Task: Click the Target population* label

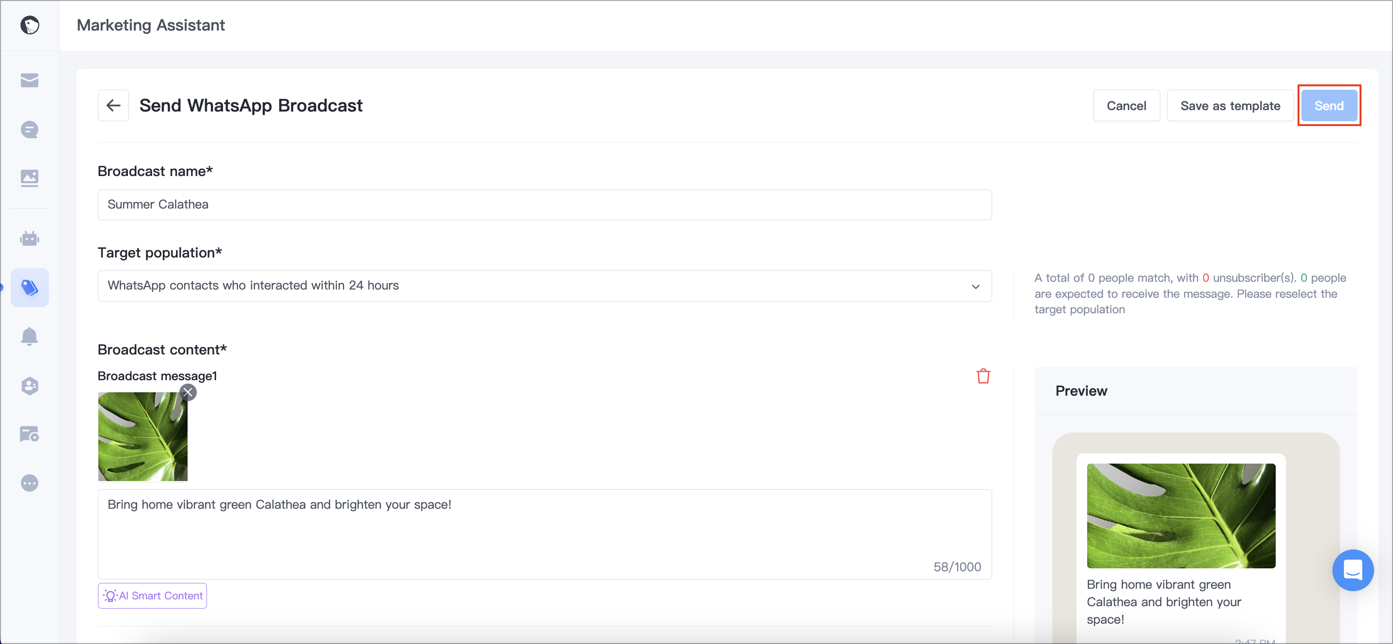Action: (x=159, y=253)
